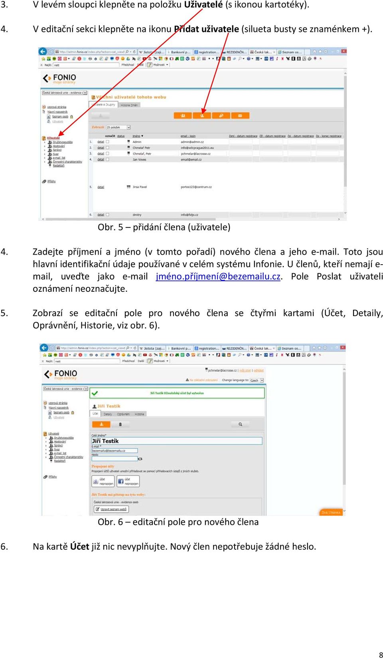383x659 pixels.
Task: Tick the checkbox for pchmelar@lacrosse.cz row in Obr. 5
Action: coord(107,154)
